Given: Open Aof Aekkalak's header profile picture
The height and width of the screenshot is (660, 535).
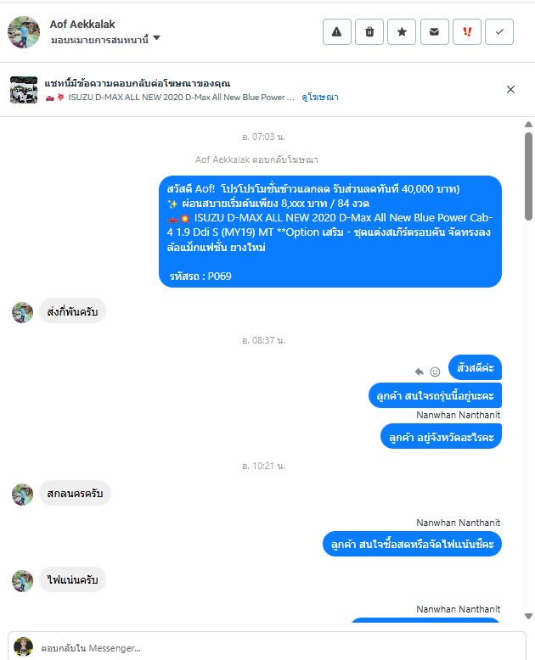Looking at the screenshot, I should pyautogui.click(x=24, y=32).
